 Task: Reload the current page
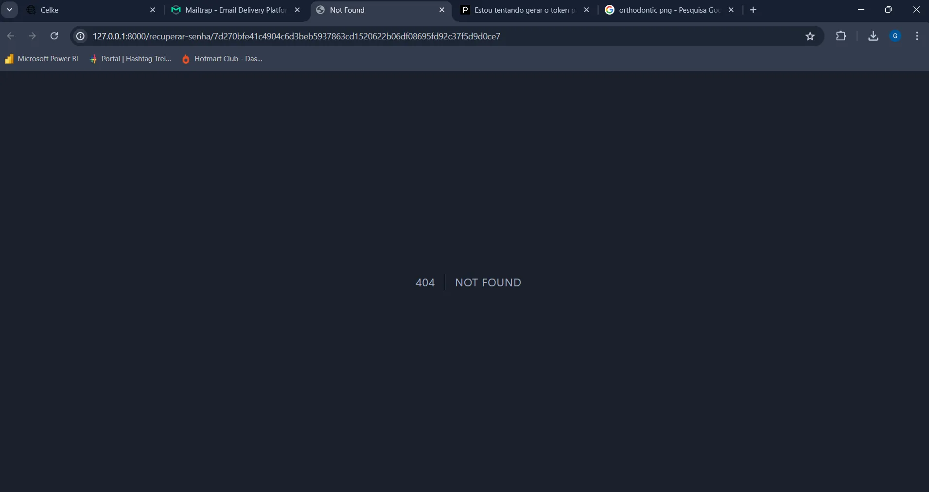click(x=54, y=36)
